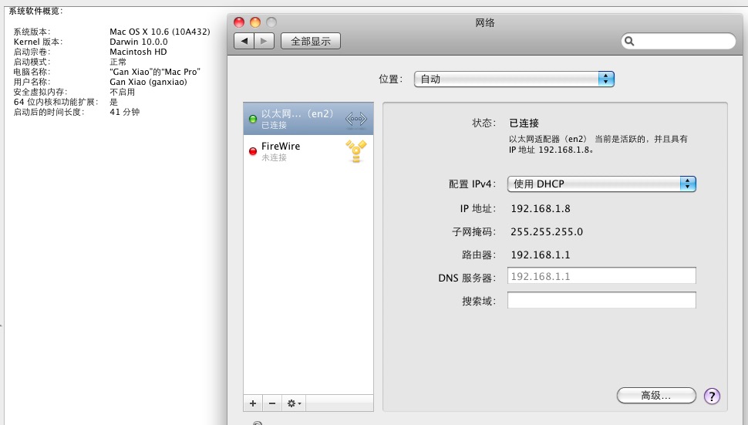The height and width of the screenshot is (425, 748).
Task: Click the "Gan Xiao"的"Mac Pro" computer name
Action: [155, 72]
